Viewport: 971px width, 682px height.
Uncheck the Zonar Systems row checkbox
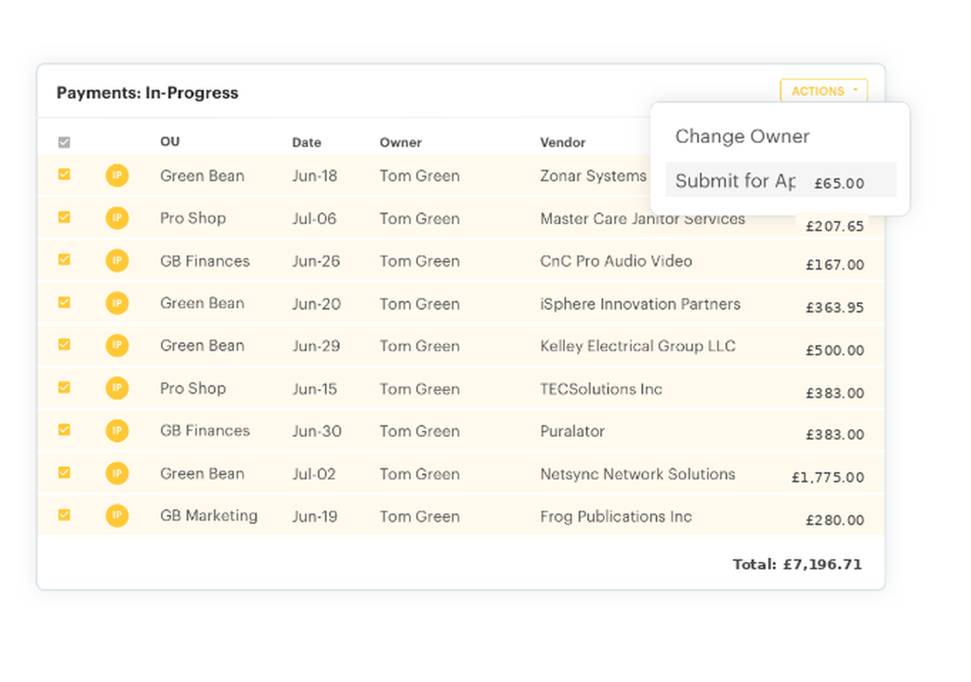tap(64, 174)
